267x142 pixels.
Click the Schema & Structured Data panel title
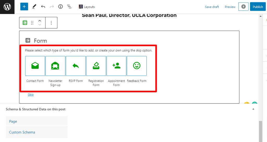click(35, 109)
